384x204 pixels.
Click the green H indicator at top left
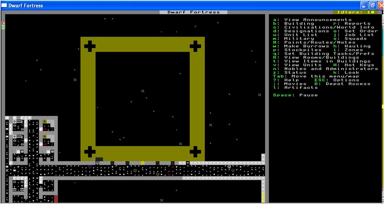coord(3,27)
